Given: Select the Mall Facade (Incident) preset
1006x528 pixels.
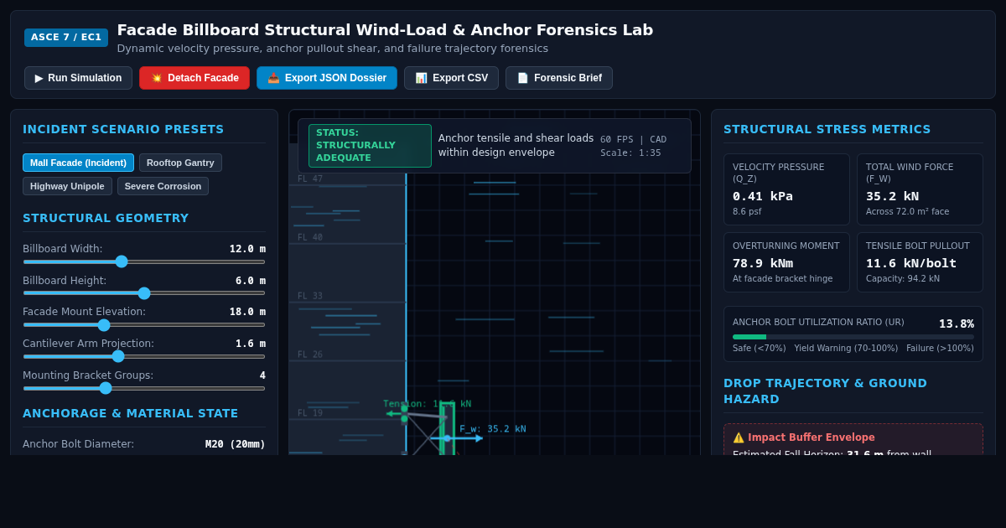Looking at the screenshot, I should [78, 163].
